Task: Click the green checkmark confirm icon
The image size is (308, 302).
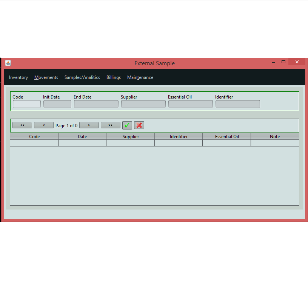Action: tap(127, 125)
